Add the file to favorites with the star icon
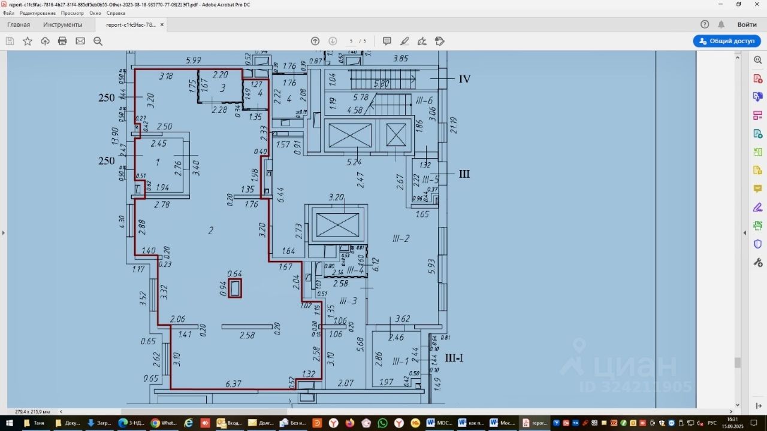 (28, 41)
